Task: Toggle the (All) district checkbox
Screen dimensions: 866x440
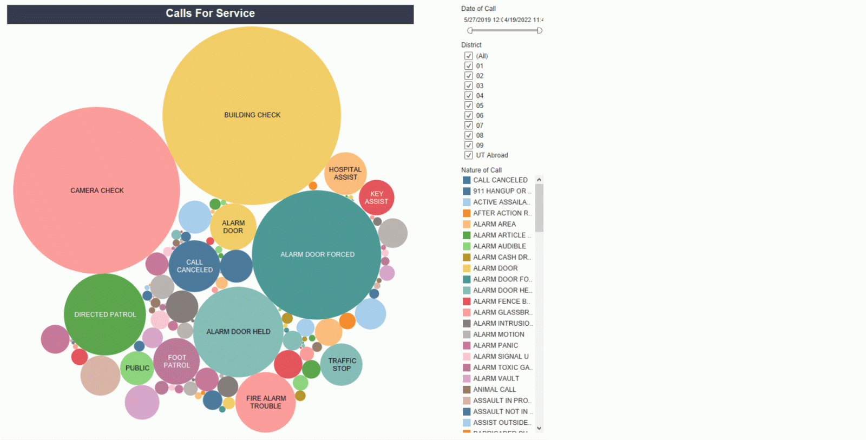Action: tap(469, 56)
